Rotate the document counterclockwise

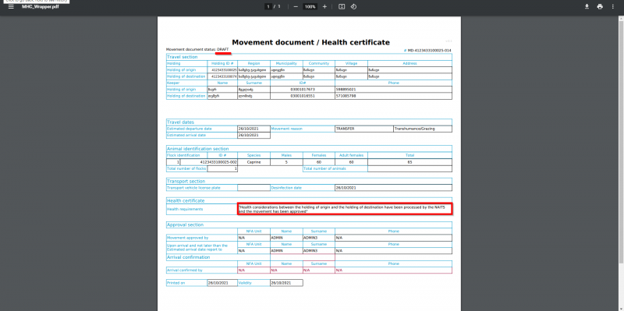click(353, 7)
